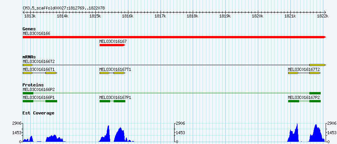The width and height of the screenshot is (337, 144).
Task: Click the 1813k ruler position
Action: click(x=30, y=16)
